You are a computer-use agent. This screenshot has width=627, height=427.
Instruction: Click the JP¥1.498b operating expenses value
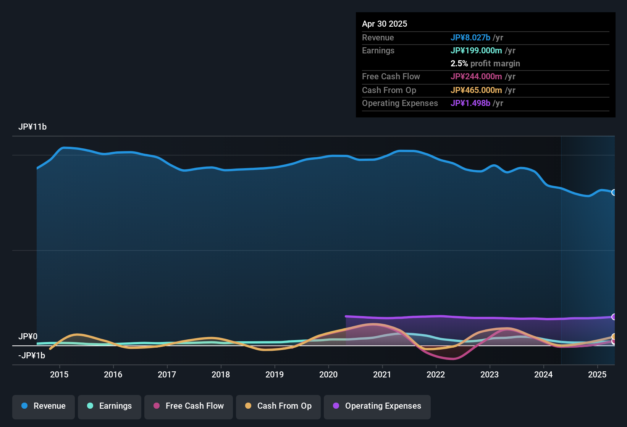[470, 103]
